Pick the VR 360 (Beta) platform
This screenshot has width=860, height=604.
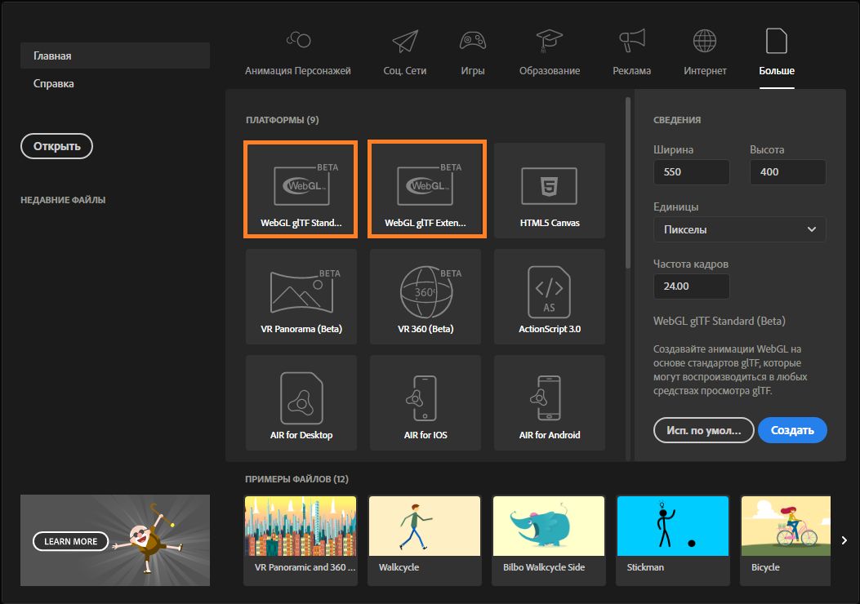[x=426, y=296]
